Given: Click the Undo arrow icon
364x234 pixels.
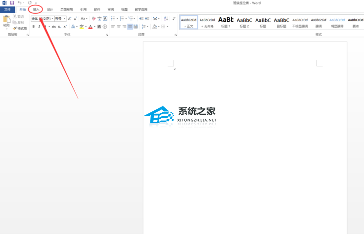Looking at the screenshot, I should 20,3.
